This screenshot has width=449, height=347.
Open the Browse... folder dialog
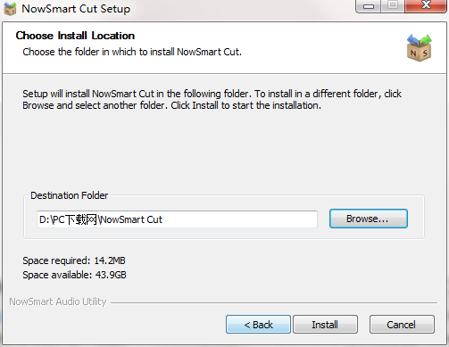pyautogui.click(x=368, y=219)
